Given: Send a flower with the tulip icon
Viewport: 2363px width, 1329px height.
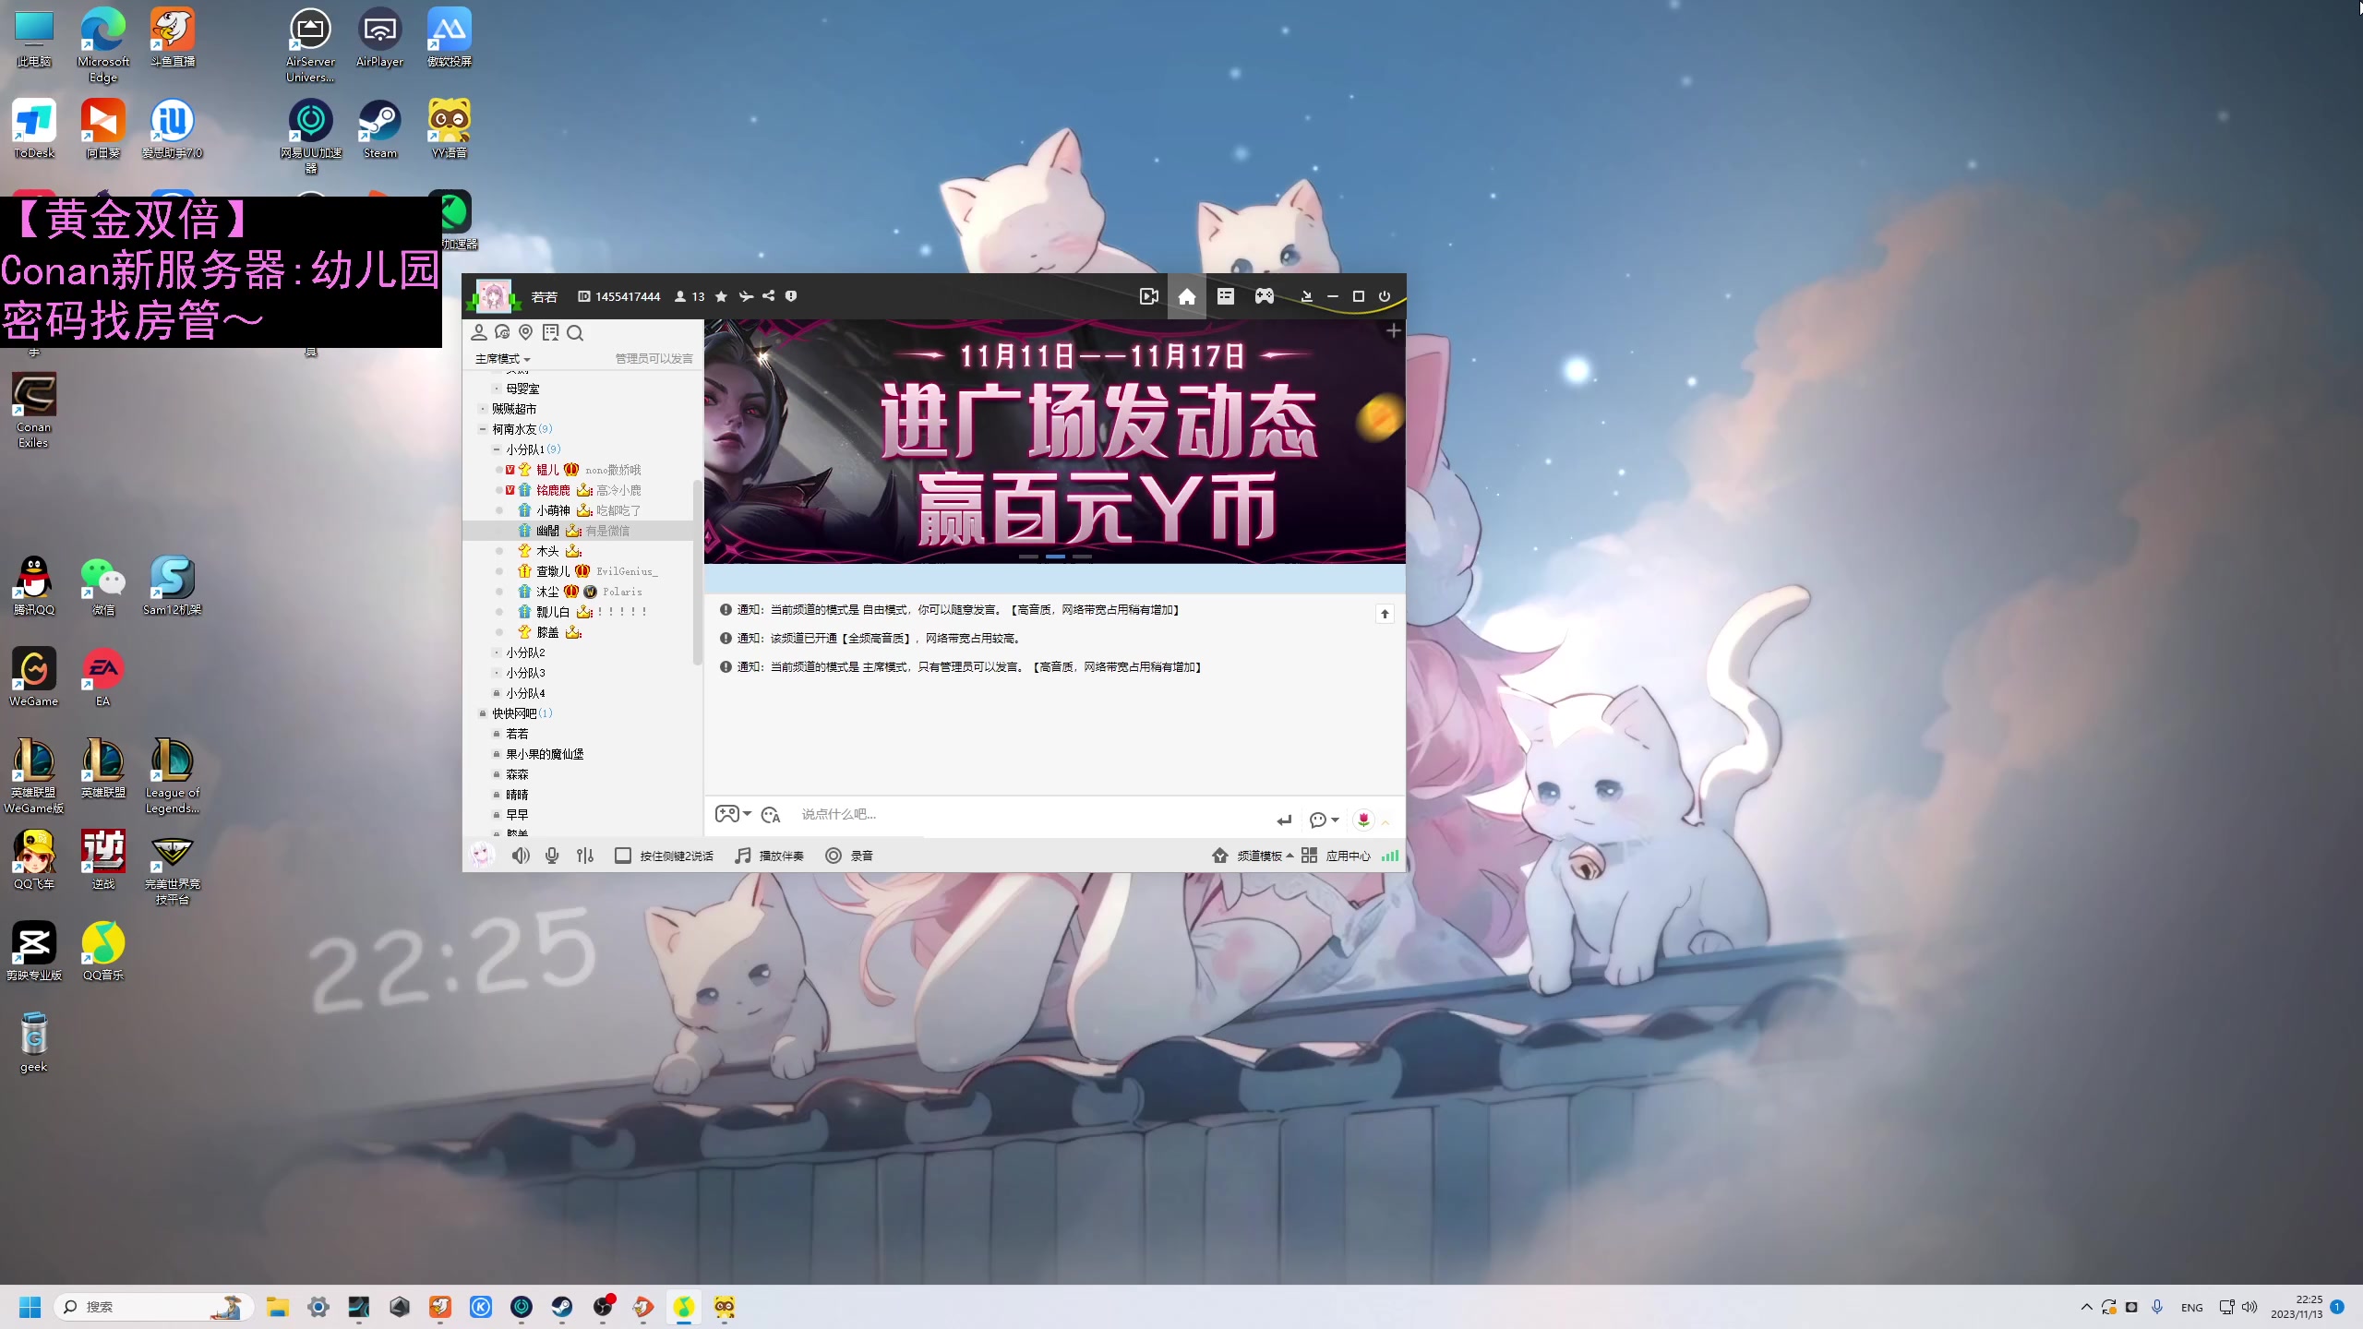Looking at the screenshot, I should point(1363,820).
